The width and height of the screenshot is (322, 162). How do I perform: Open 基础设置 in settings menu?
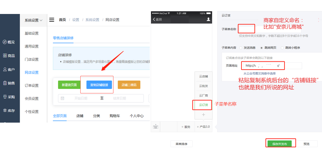(32, 33)
